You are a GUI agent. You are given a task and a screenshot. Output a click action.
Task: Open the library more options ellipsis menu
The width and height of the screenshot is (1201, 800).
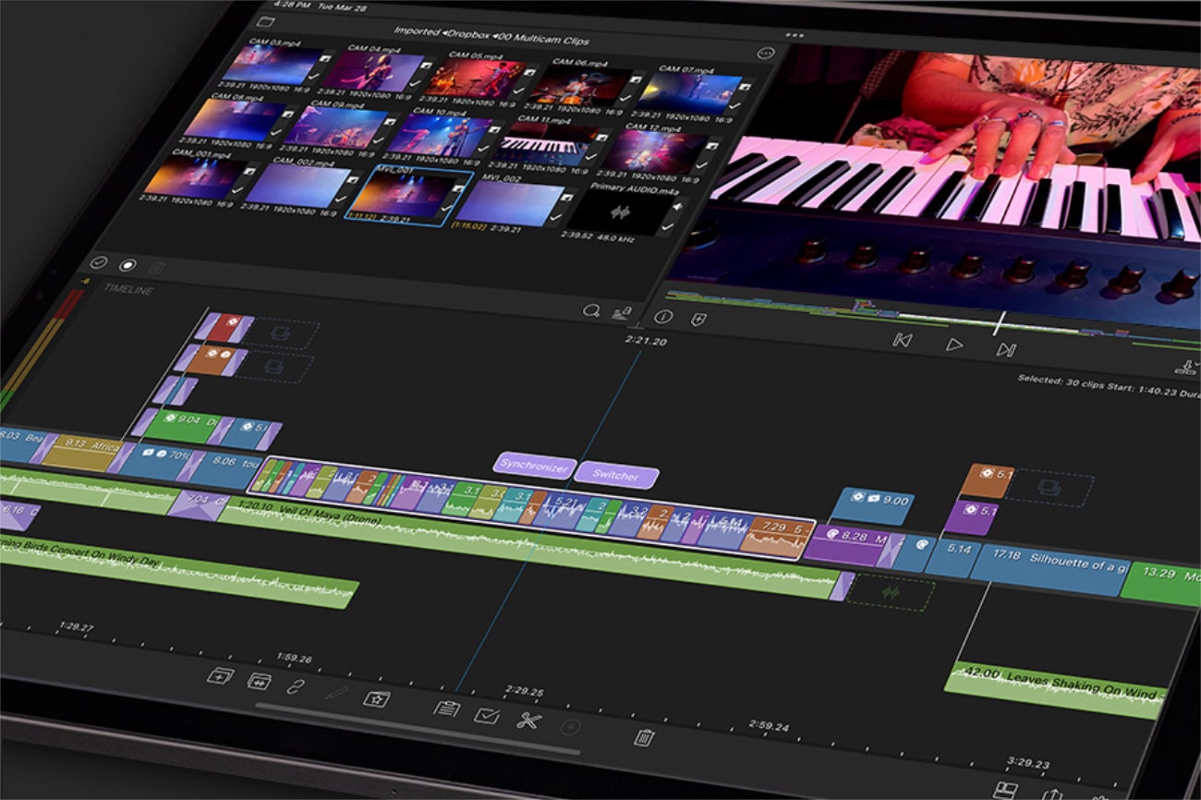tap(765, 54)
